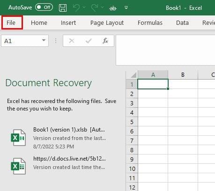215x191 pixels.
Task: Click the Select All corner triangle
Action: pyautogui.click(x=134, y=75)
